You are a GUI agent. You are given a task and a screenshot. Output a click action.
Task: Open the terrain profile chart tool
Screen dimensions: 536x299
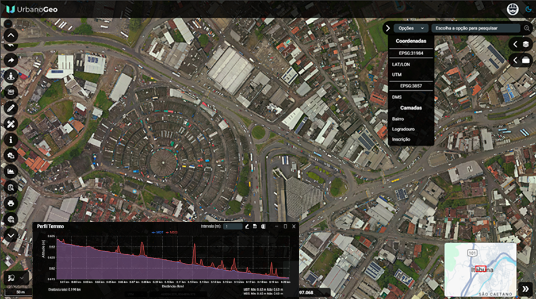(x=10, y=171)
